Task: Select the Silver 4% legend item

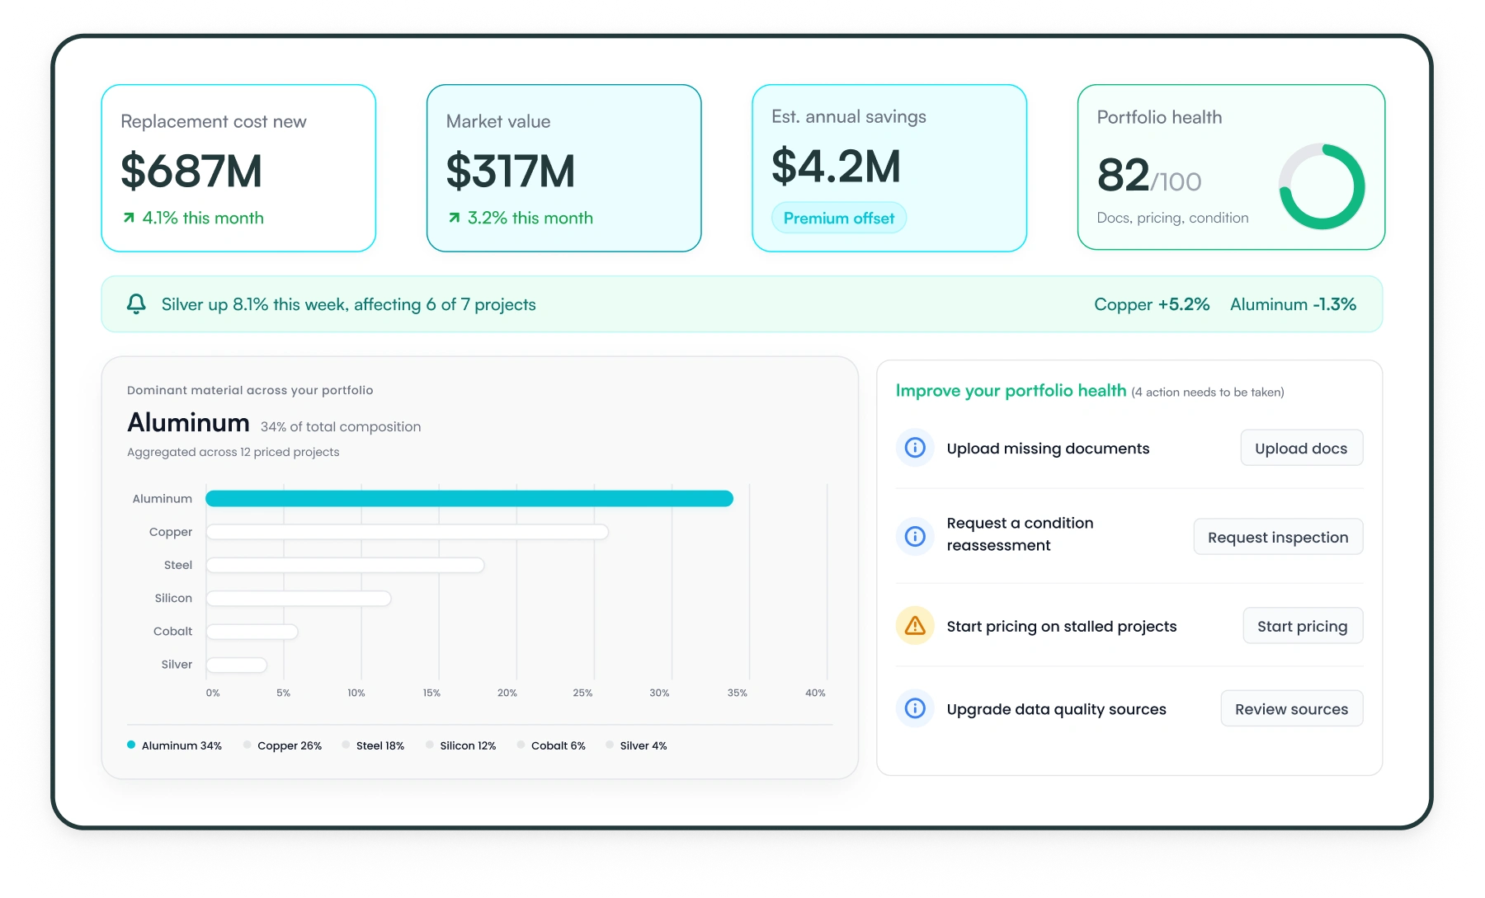Action: pyautogui.click(x=636, y=745)
